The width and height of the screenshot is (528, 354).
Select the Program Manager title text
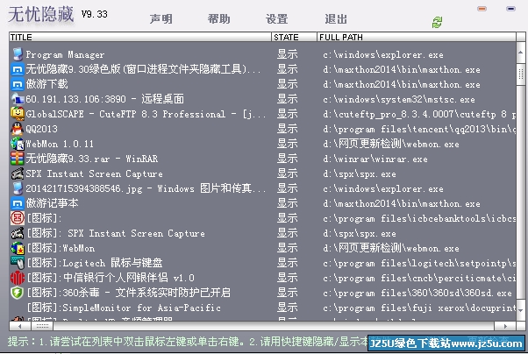pos(65,54)
